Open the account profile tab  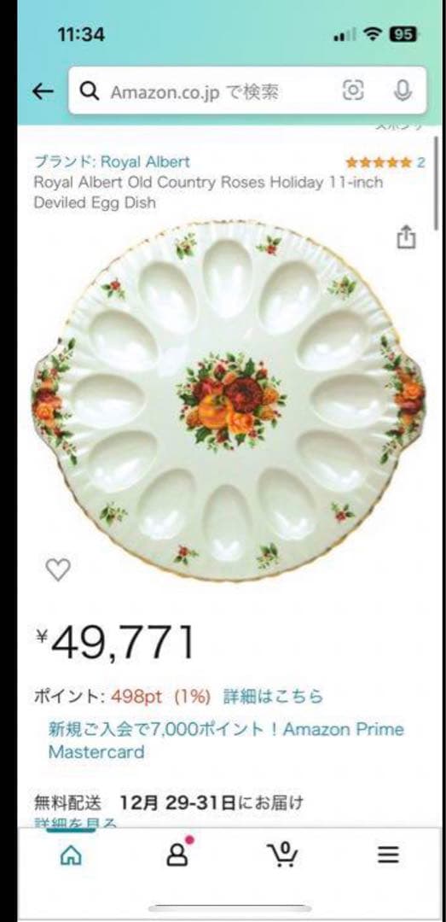[x=177, y=853]
